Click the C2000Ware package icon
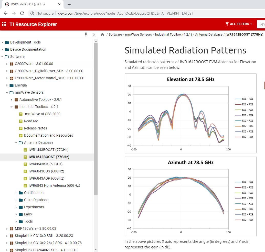 [12, 64]
